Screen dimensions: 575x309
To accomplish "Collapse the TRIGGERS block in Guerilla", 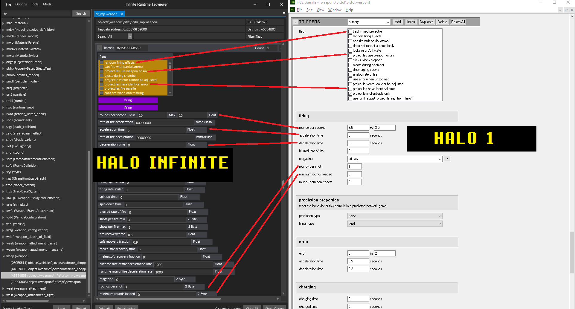I will pos(295,22).
